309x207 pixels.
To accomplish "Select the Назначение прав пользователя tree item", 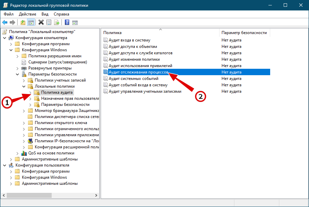I will 70,98.
